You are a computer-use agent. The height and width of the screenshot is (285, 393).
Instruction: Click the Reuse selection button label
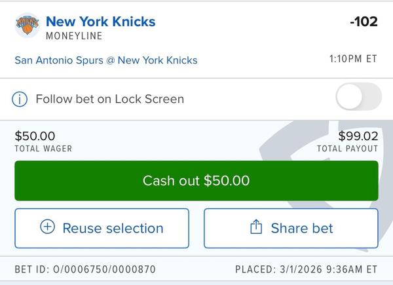tap(113, 228)
